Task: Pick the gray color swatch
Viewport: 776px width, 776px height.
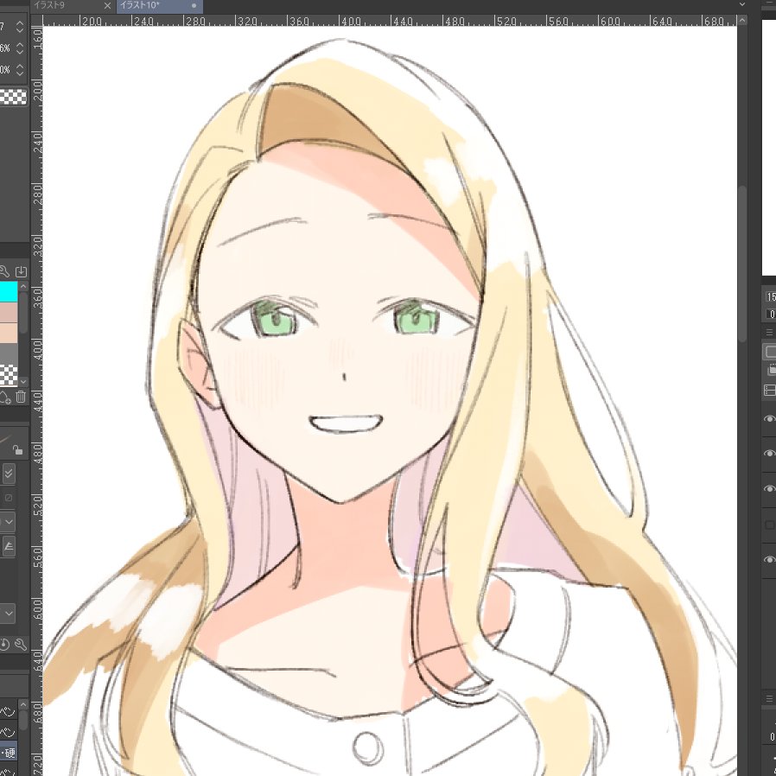Action: (x=9, y=353)
